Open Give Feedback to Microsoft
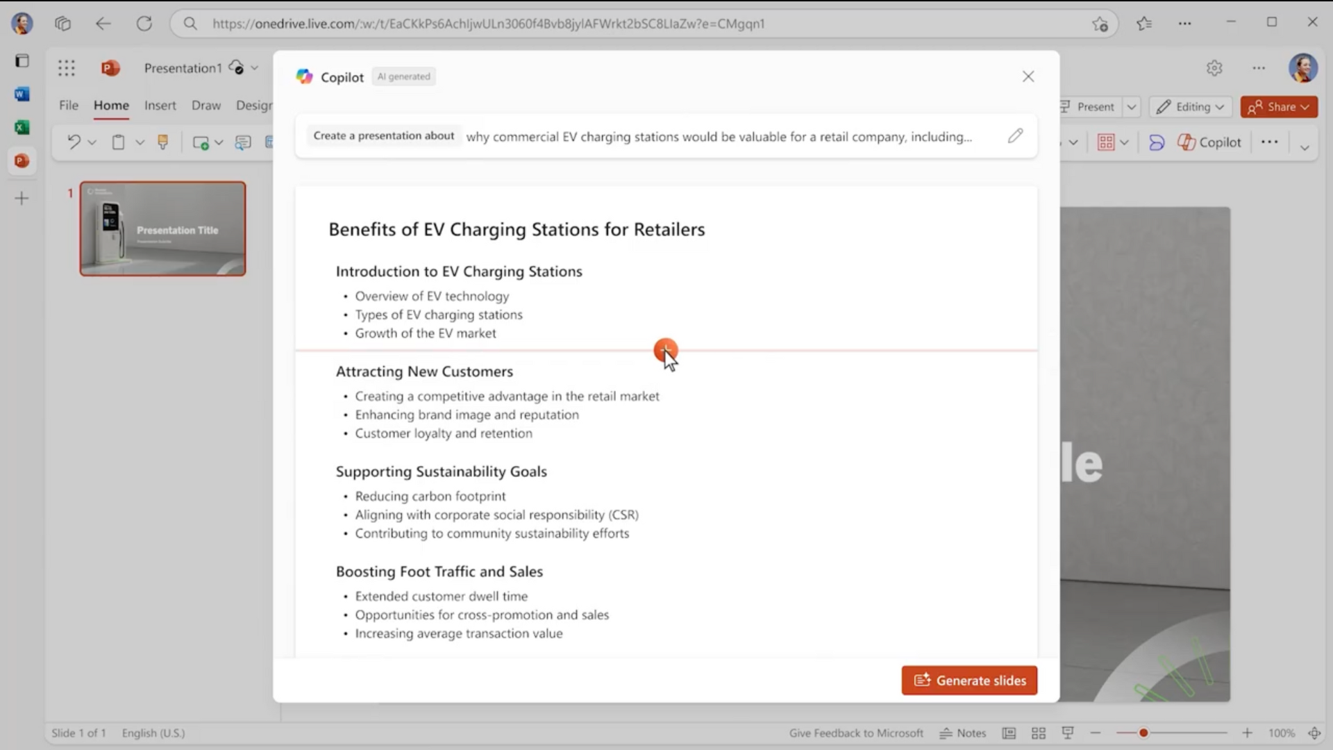Viewport: 1333px width, 750px height. (855, 733)
